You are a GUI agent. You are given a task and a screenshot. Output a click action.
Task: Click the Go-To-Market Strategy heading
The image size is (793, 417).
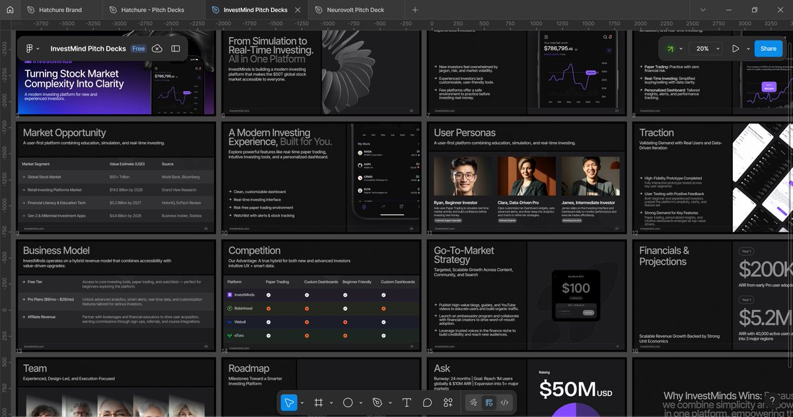(464, 255)
